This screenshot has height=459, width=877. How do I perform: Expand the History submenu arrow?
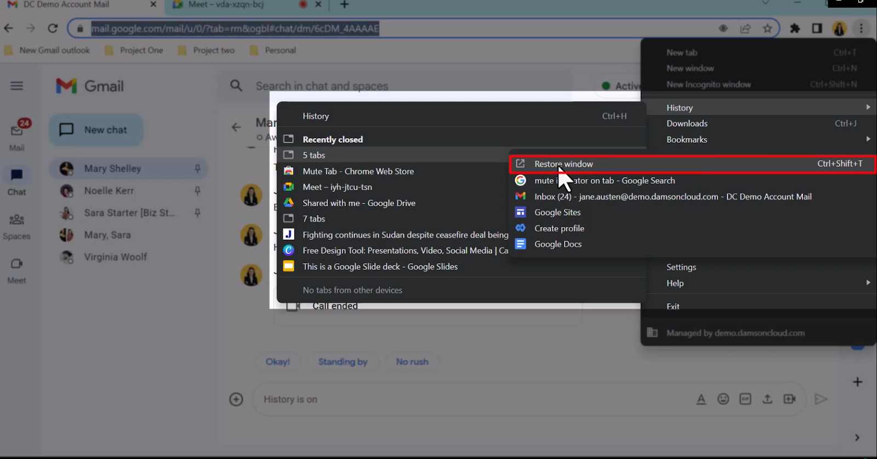[x=868, y=107]
